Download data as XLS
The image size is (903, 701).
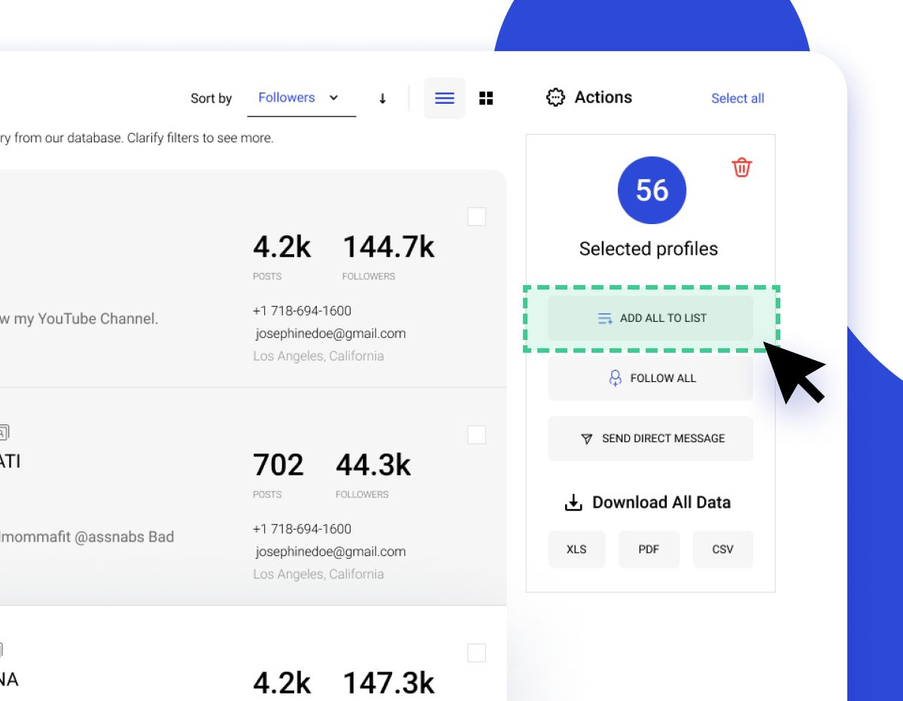coord(576,549)
